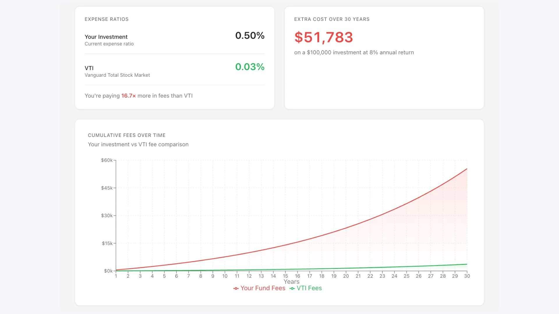Click the Expense Ratios card heading
Image resolution: width=559 pixels, height=314 pixels.
(107, 19)
